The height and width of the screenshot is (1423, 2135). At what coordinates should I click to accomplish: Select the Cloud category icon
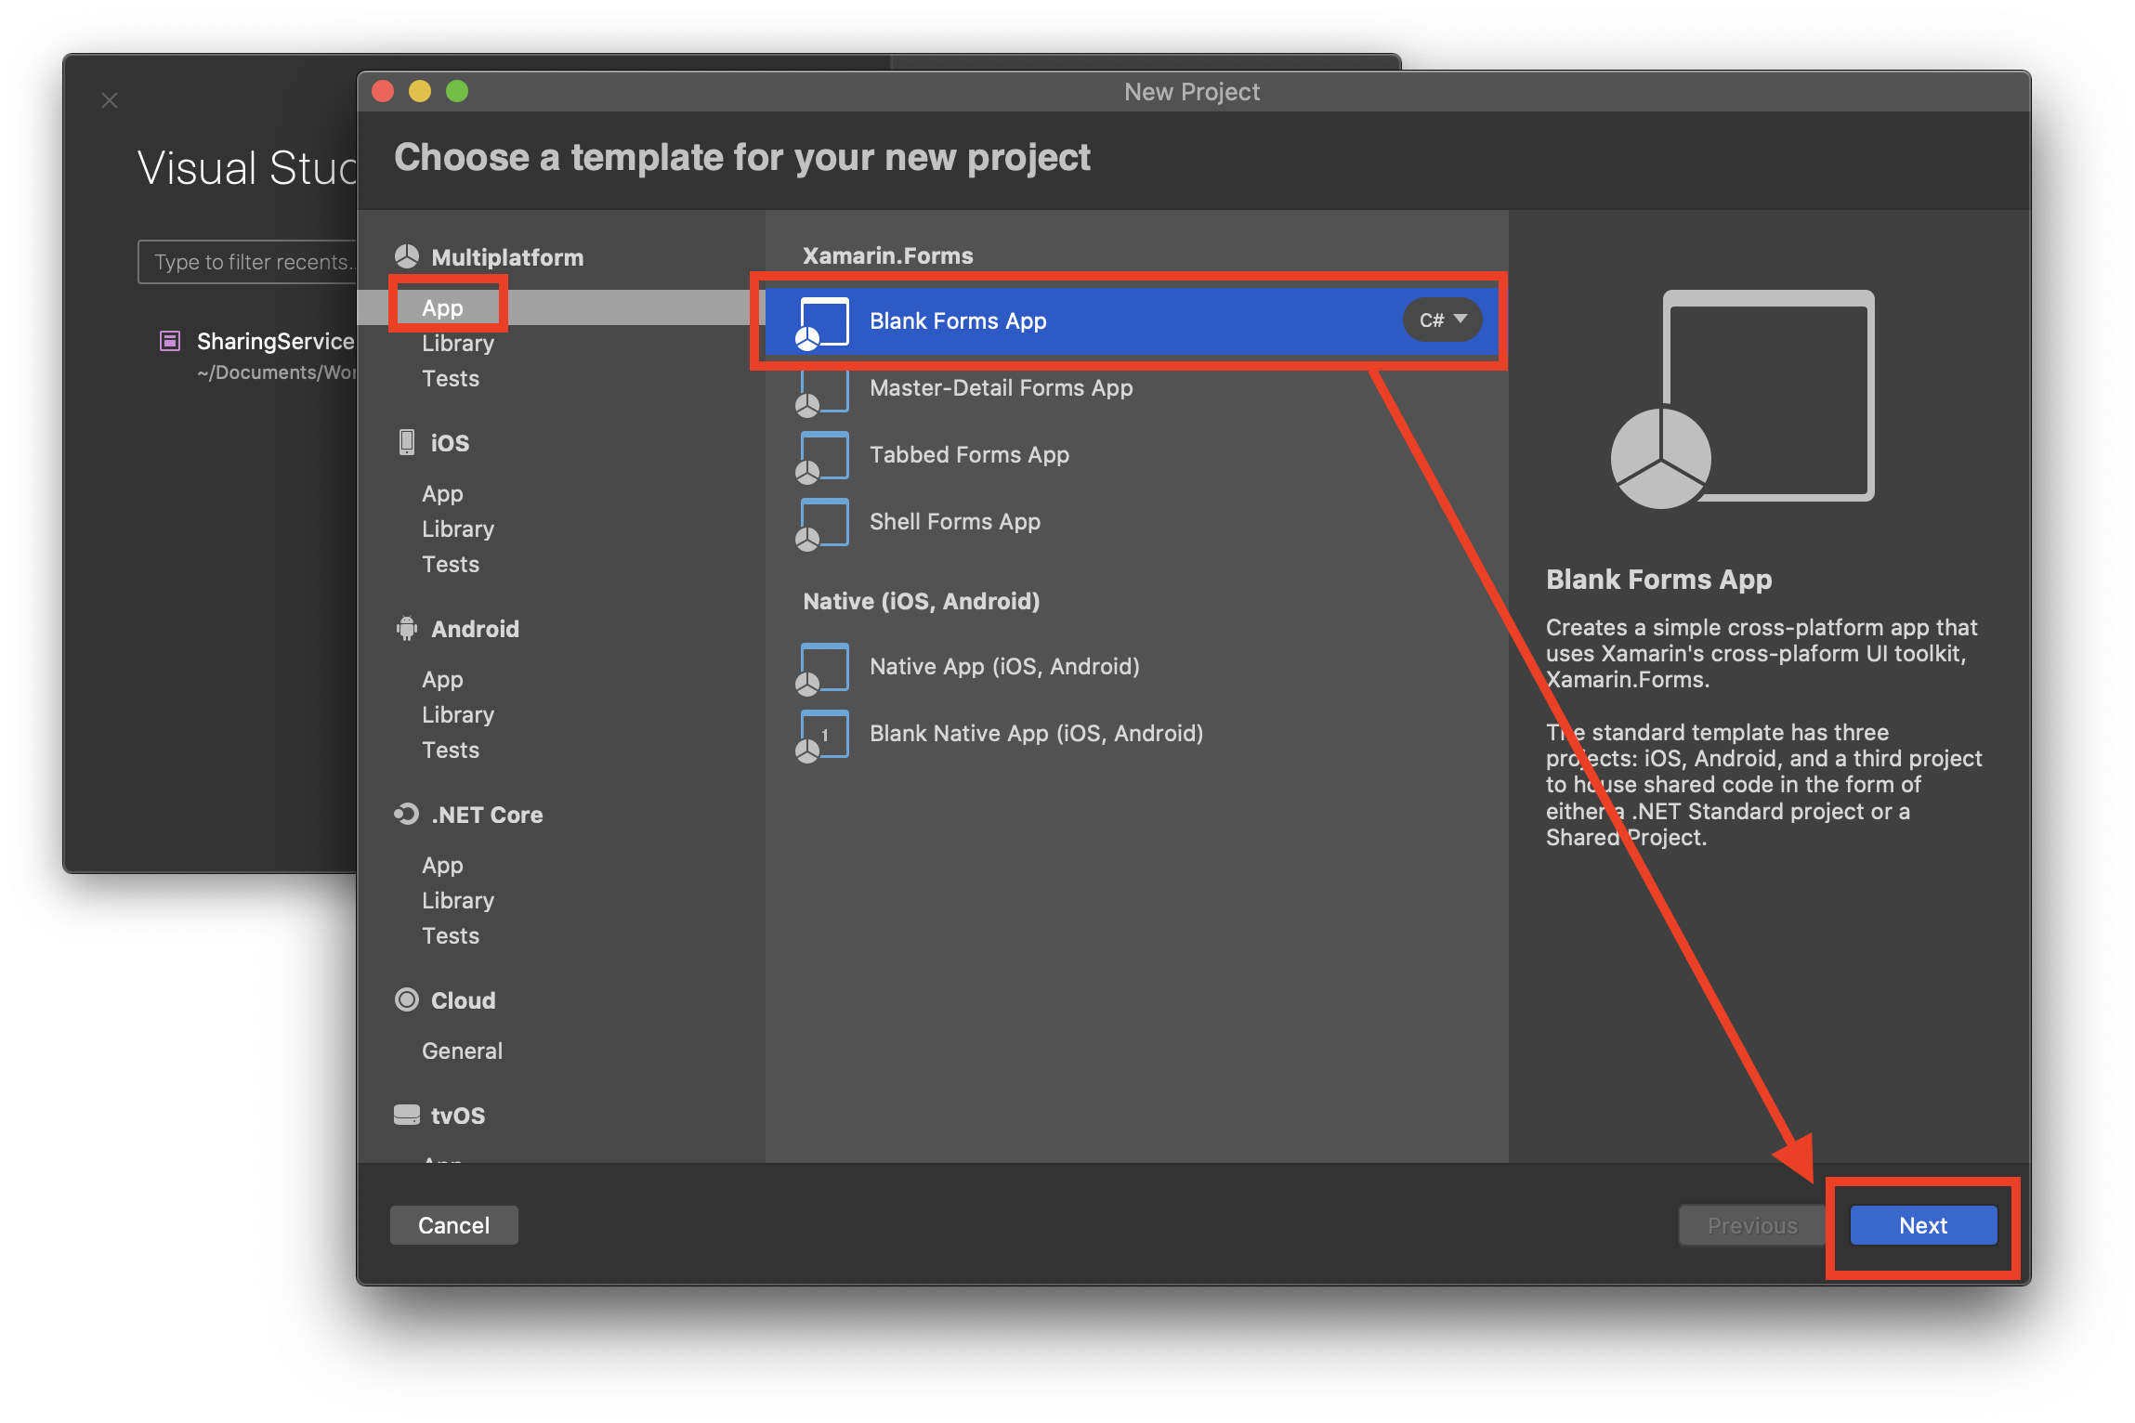coord(407,999)
